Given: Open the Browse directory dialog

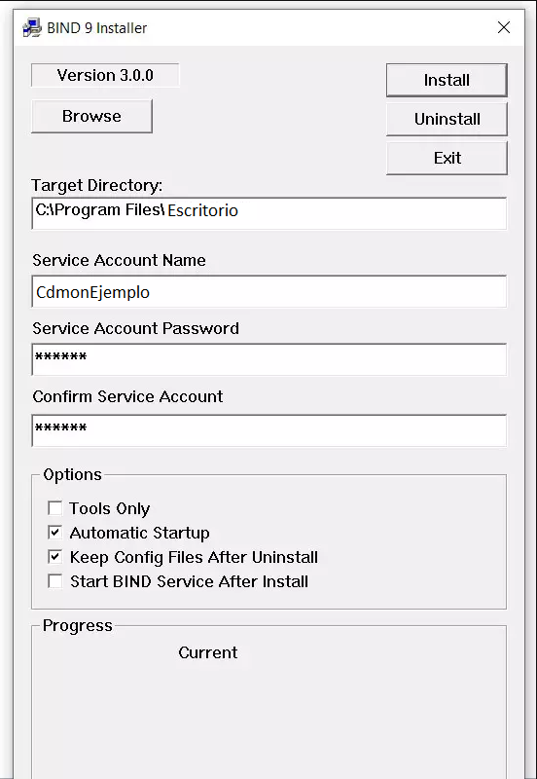Looking at the screenshot, I should click(x=91, y=116).
